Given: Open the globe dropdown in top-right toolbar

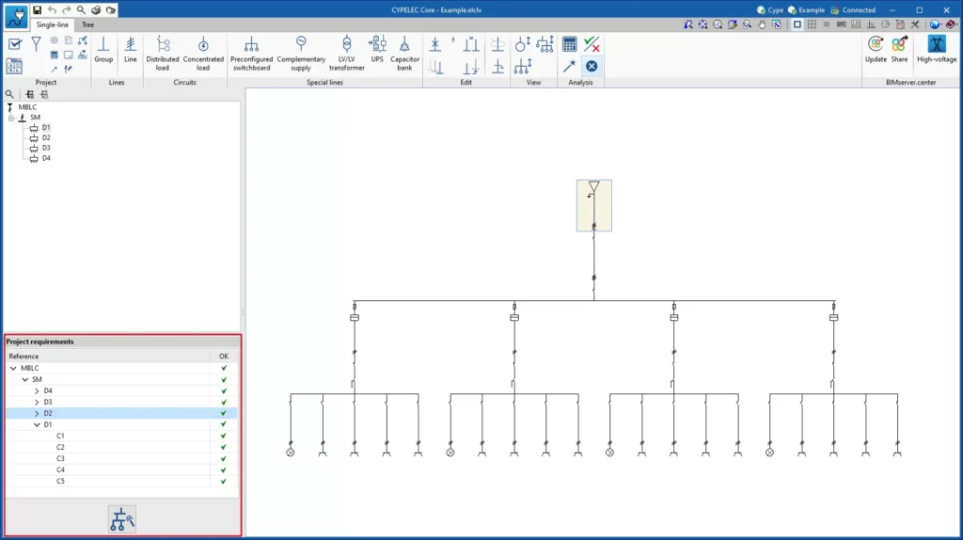Looking at the screenshot, I should click(935, 24).
